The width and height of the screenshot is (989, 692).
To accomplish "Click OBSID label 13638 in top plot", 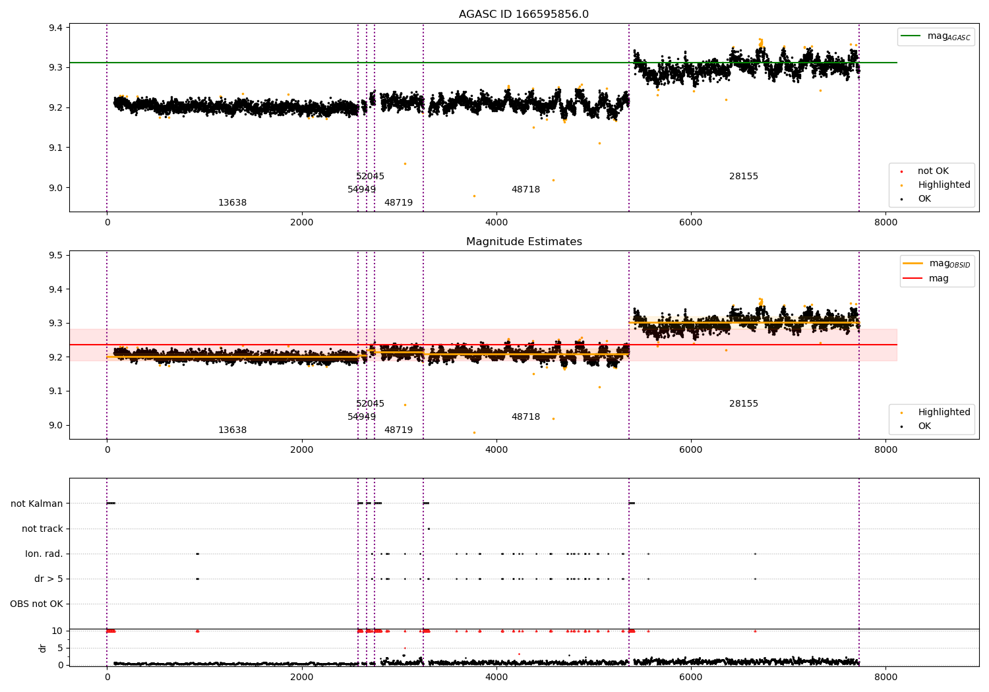I will coord(232,203).
